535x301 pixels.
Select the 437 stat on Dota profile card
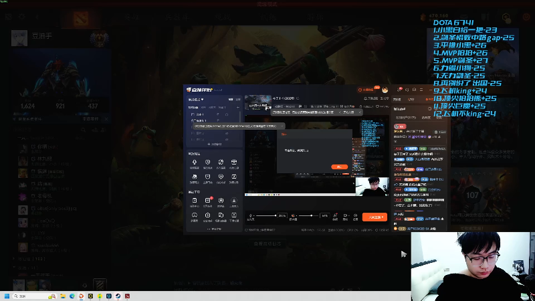(x=93, y=106)
